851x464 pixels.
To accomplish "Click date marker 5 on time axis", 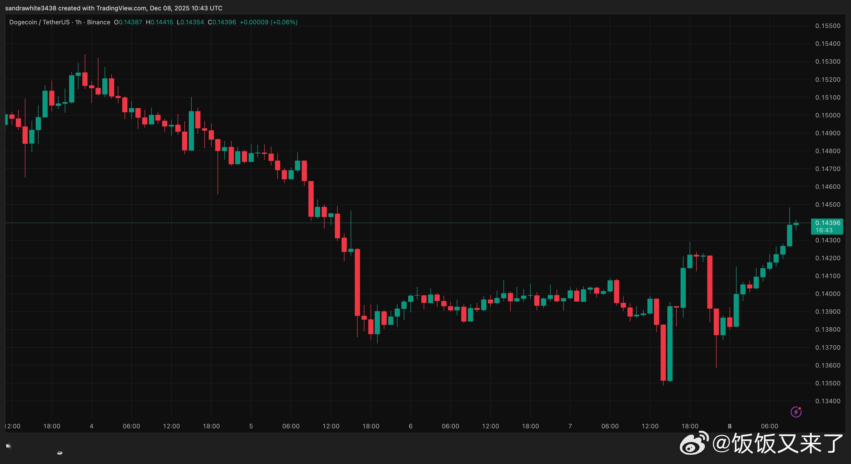I will click(251, 426).
